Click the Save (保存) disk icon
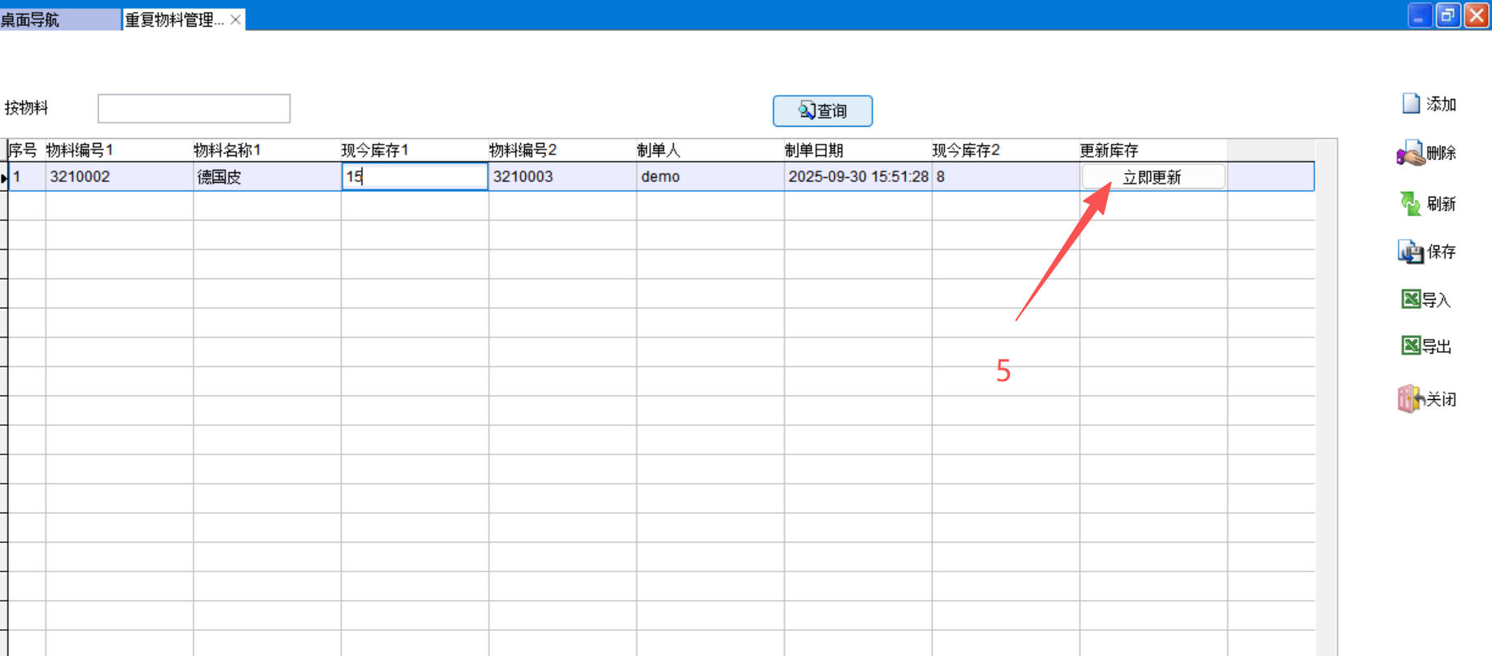 [x=1410, y=252]
